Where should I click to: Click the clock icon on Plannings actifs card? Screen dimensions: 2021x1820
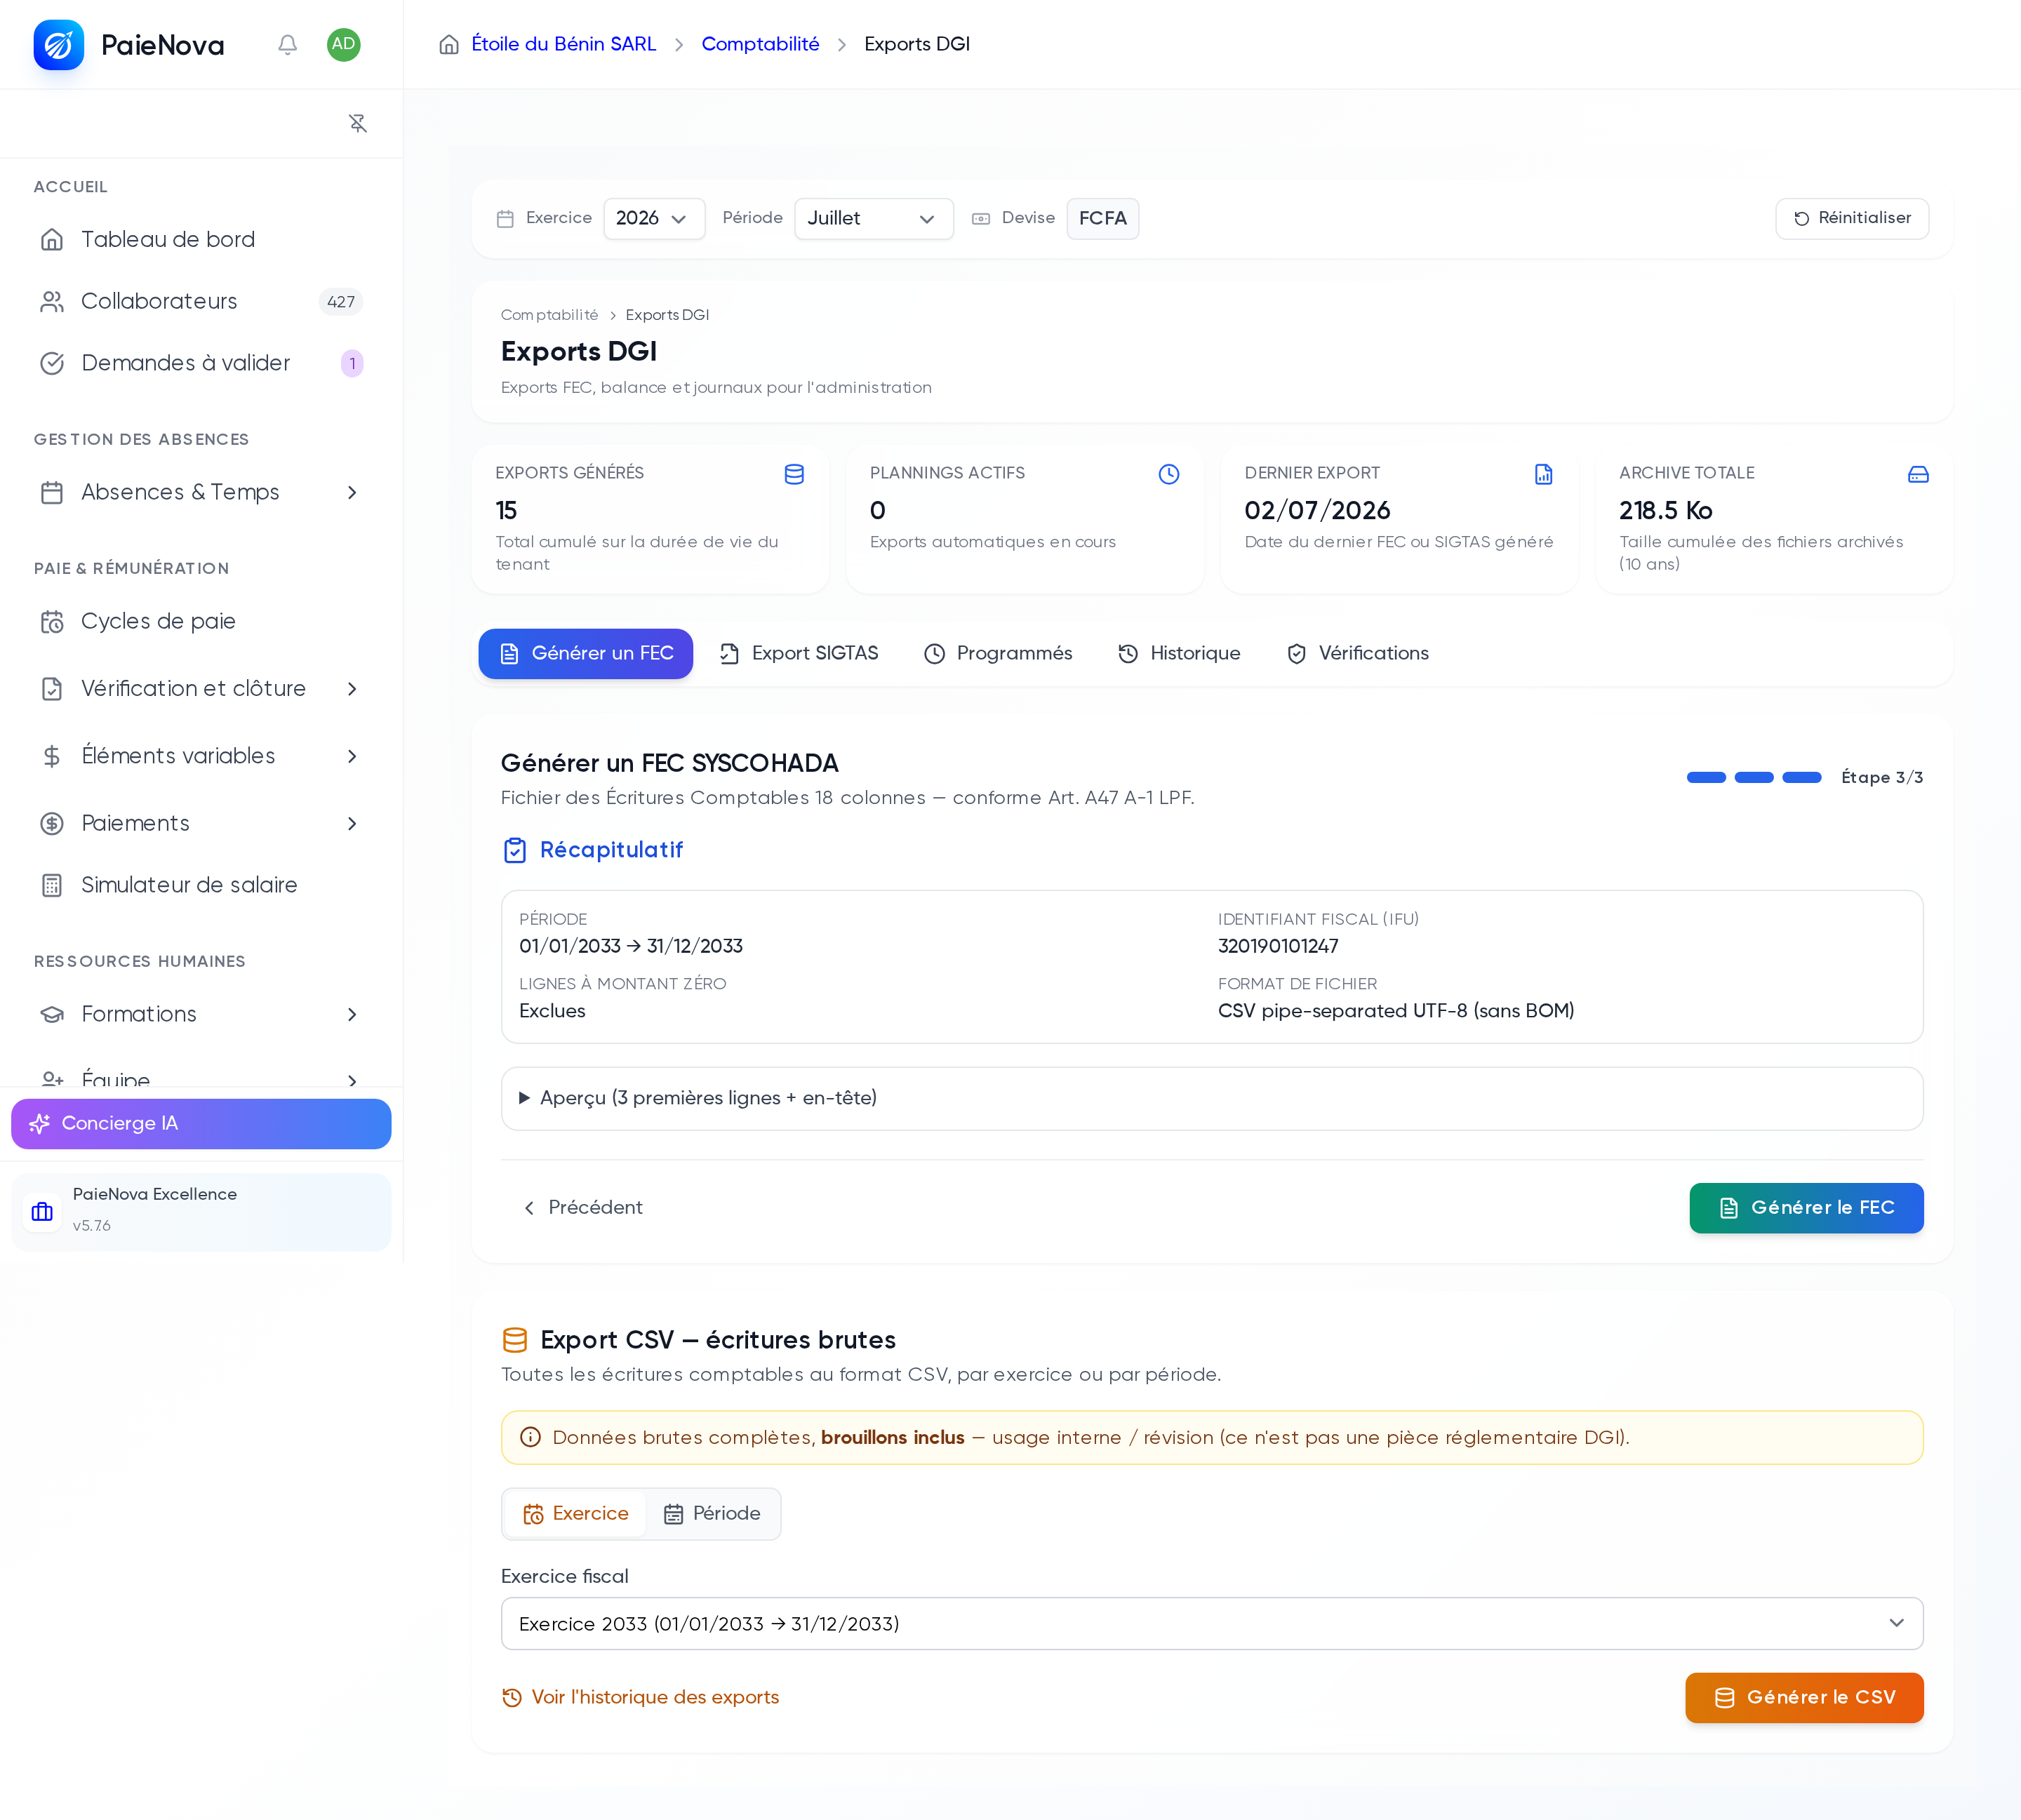click(1169, 474)
